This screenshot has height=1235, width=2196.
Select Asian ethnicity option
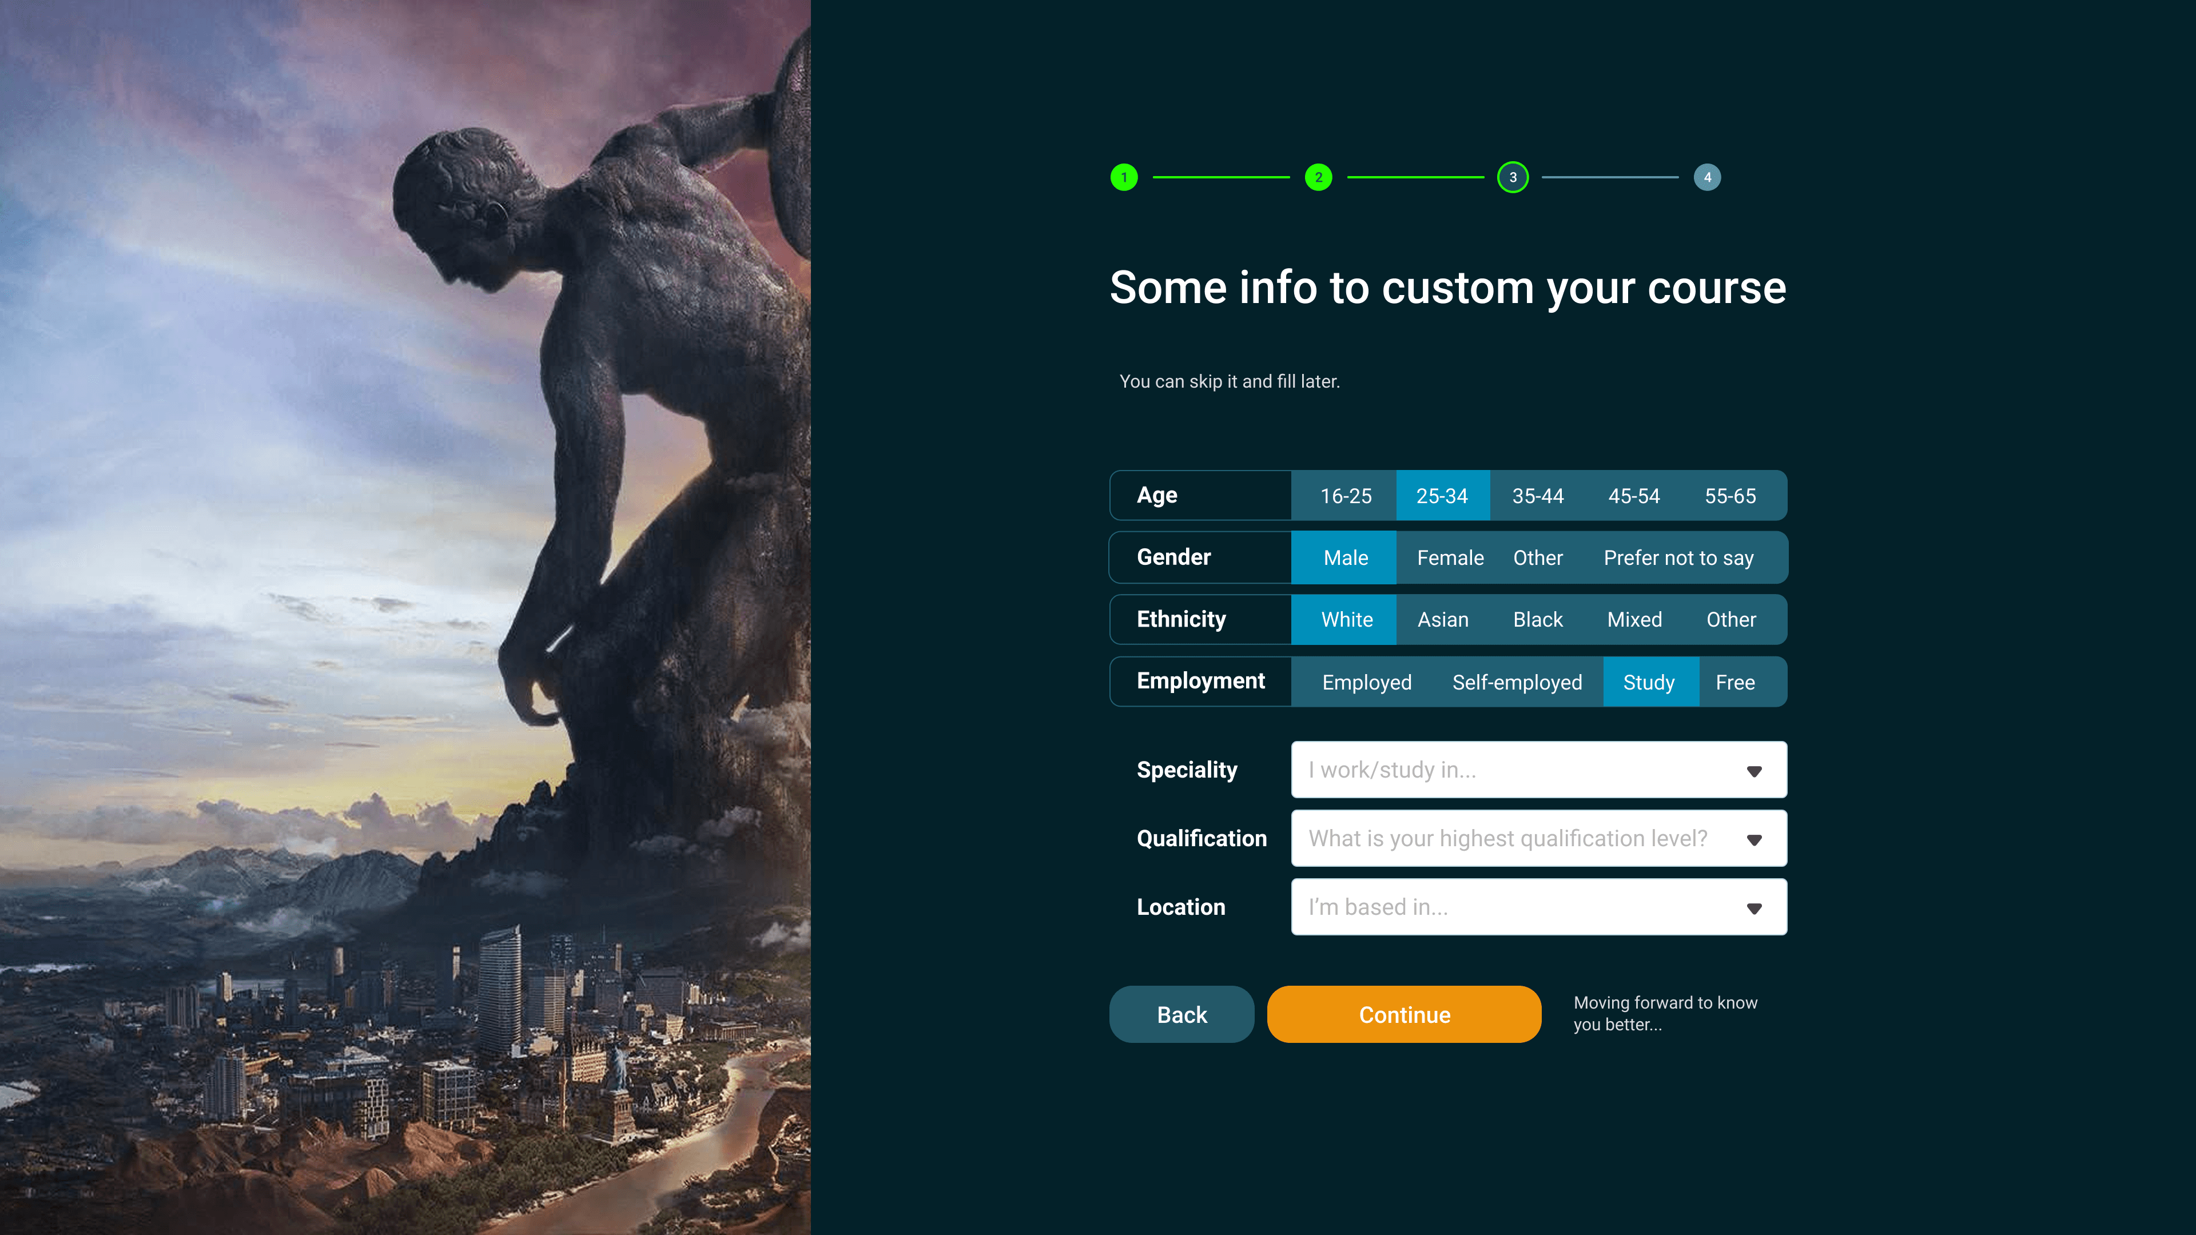[1442, 620]
